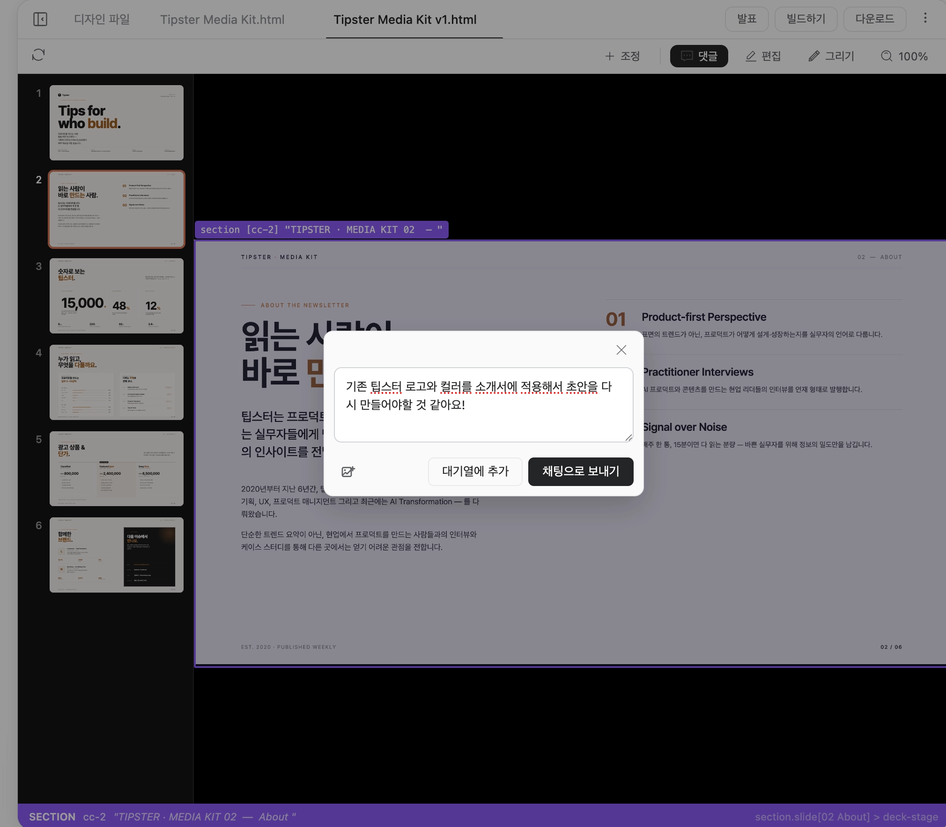The width and height of the screenshot is (946, 827).
Task: Click '02 — ABOUT' text at slide top right
Action: click(x=879, y=257)
